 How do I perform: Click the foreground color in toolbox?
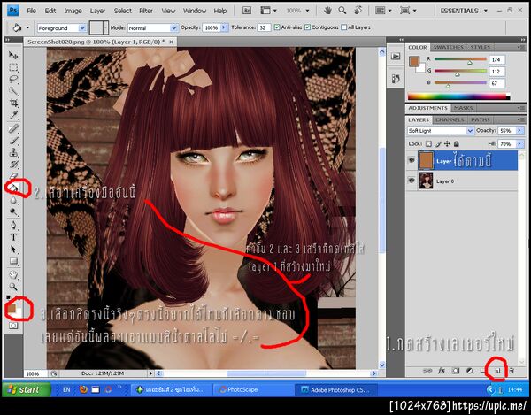pyautogui.click(x=12, y=307)
